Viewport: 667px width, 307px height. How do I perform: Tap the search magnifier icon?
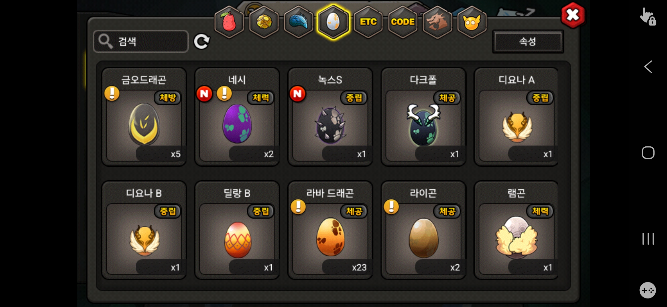(105, 42)
